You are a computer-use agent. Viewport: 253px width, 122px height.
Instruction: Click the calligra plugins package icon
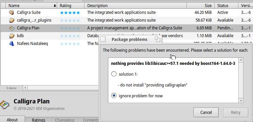click(12, 20)
